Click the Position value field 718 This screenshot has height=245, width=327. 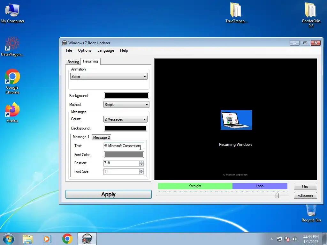tap(121, 163)
